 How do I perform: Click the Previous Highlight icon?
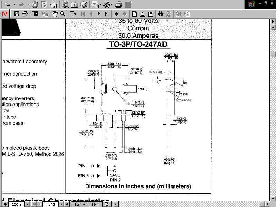178,14
